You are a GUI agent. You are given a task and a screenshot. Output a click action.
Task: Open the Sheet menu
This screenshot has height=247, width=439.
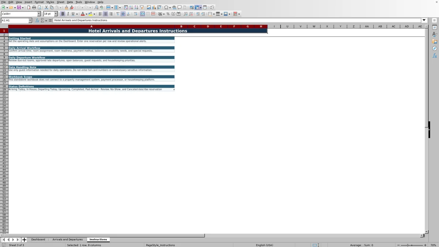click(60, 2)
